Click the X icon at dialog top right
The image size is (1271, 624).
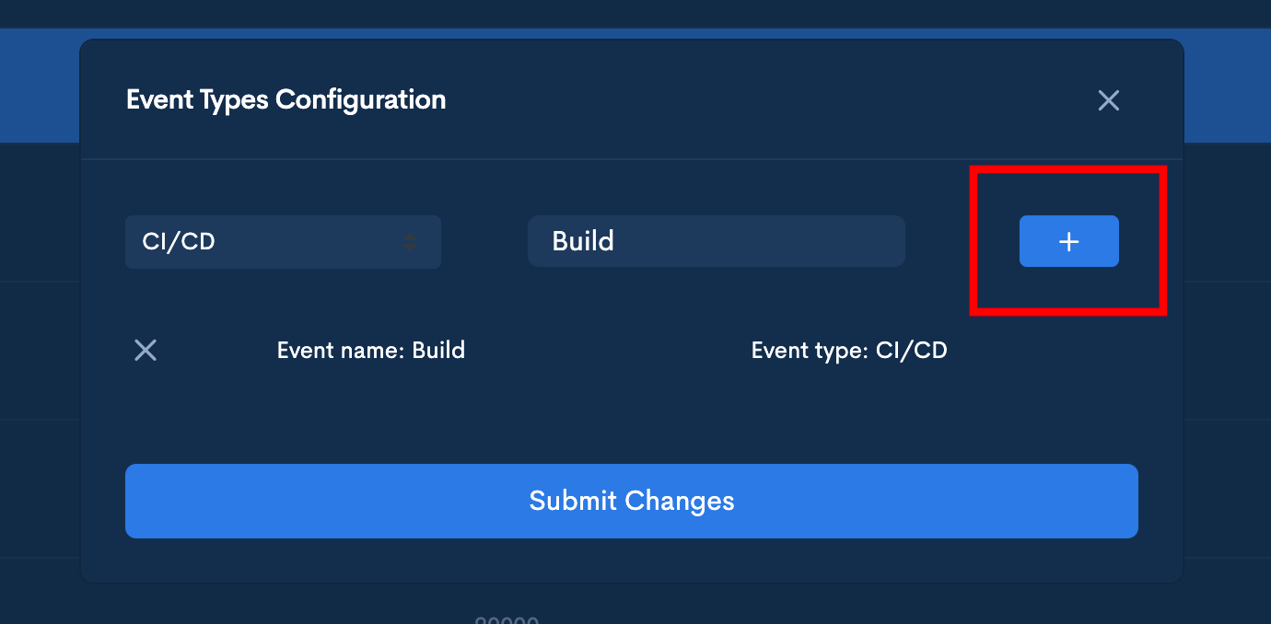click(x=1108, y=100)
